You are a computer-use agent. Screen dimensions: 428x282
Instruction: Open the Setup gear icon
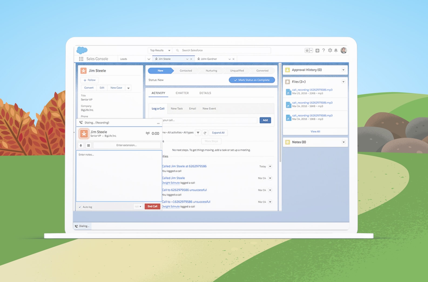pos(330,50)
